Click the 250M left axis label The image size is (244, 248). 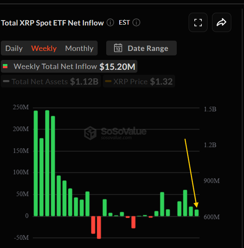(21, 107)
